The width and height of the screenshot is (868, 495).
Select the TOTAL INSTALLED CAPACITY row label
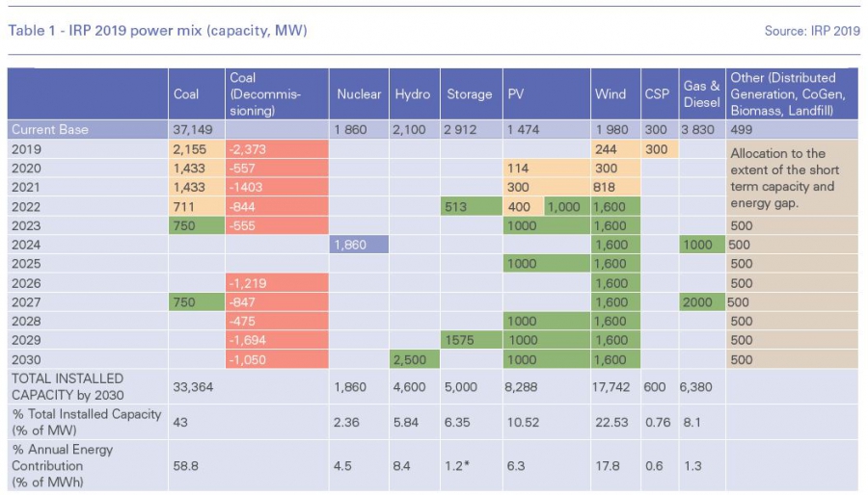click(x=68, y=387)
